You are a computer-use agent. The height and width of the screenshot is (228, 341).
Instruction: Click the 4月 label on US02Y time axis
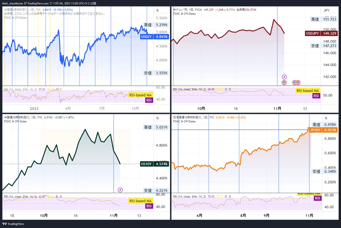click(x=68, y=108)
